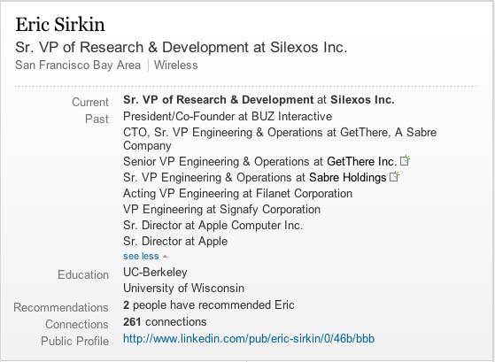Click VP Engineering at Signafy Corporation entry
Screen dimensions: 495x362
221,209
